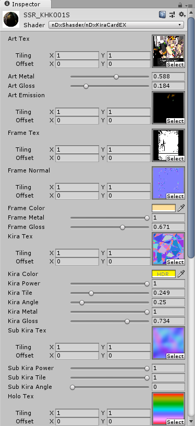Viewport: 195px width, 426px height.
Task: Click the Frame Normal label
Action: point(29,170)
